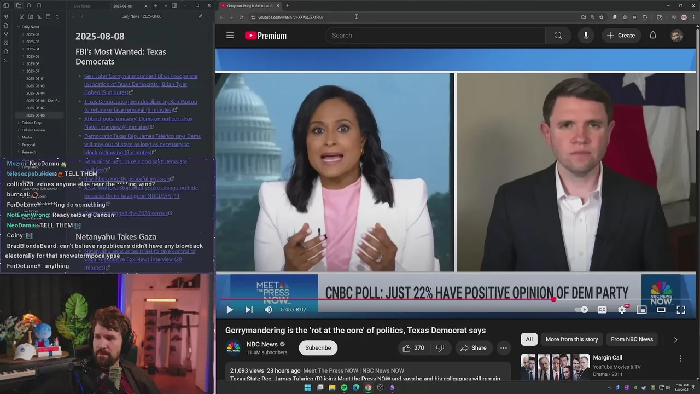
Task: Select From NBC News chip
Action: (632, 339)
